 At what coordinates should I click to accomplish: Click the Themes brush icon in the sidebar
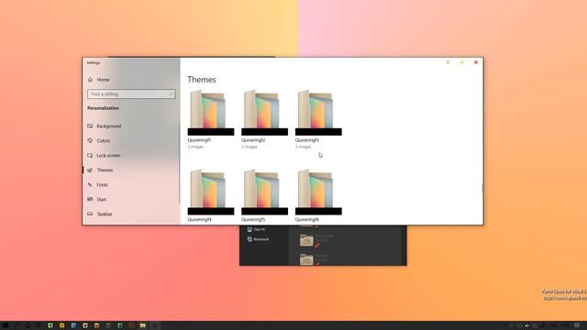(90, 170)
